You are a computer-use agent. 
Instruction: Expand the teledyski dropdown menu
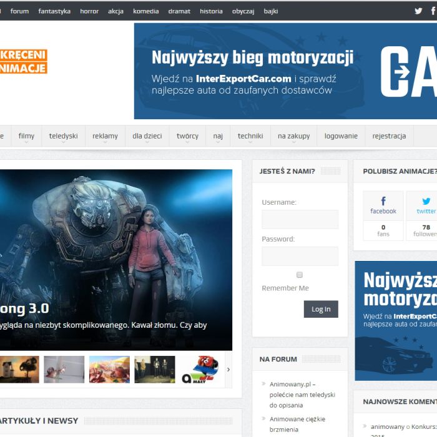pyautogui.click(x=63, y=136)
